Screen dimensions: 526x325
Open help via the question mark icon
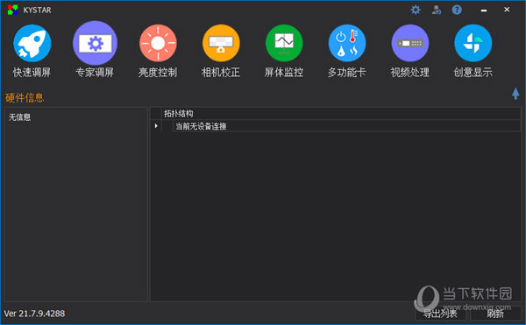point(457,10)
